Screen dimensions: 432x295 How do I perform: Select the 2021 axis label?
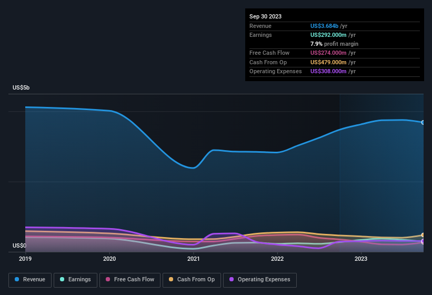pos(194,259)
